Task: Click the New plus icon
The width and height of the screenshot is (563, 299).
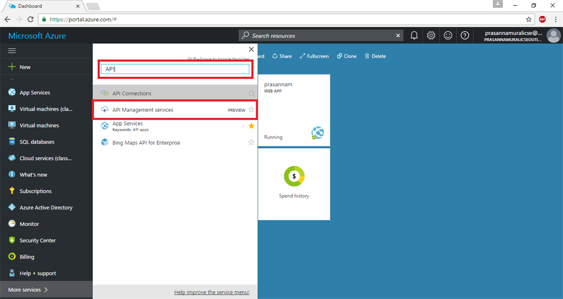Action: pos(12,67)
